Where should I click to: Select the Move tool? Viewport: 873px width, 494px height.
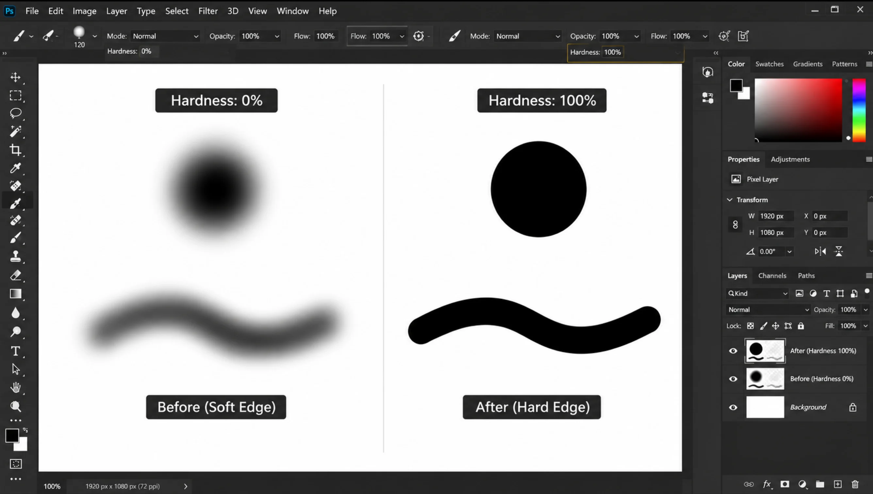coord(15,77)
